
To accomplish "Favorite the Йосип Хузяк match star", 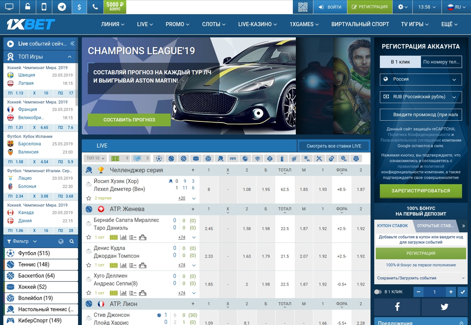I will point(89,198).
